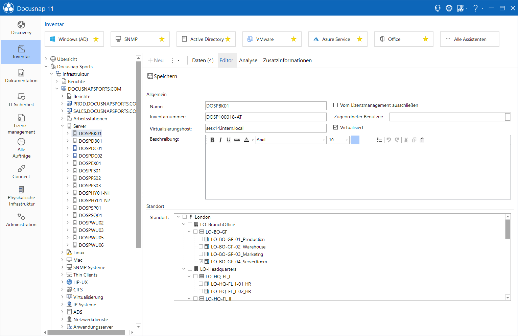Toggle underline formatting in description editor
The height and width of the screenshot is (336, 518).
(229, 140)
